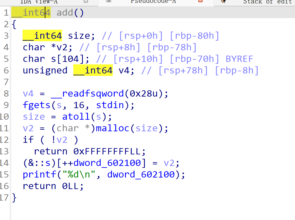Click the *v2 declaration on line 4
The height and width of the screenshot is (220, 295).
click(61, 47)
